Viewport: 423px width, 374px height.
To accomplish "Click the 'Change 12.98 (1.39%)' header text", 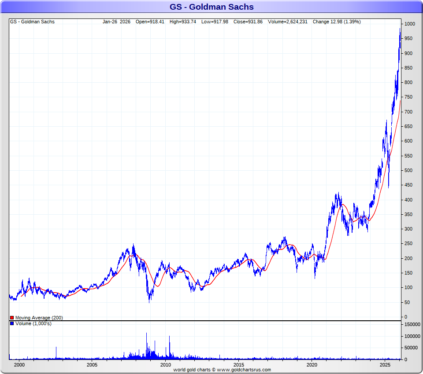I will (337, 22).
